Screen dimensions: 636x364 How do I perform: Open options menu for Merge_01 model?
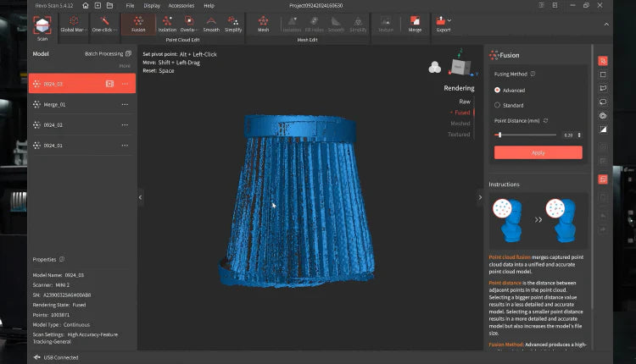pyautogui.click(x=125, y=105)
